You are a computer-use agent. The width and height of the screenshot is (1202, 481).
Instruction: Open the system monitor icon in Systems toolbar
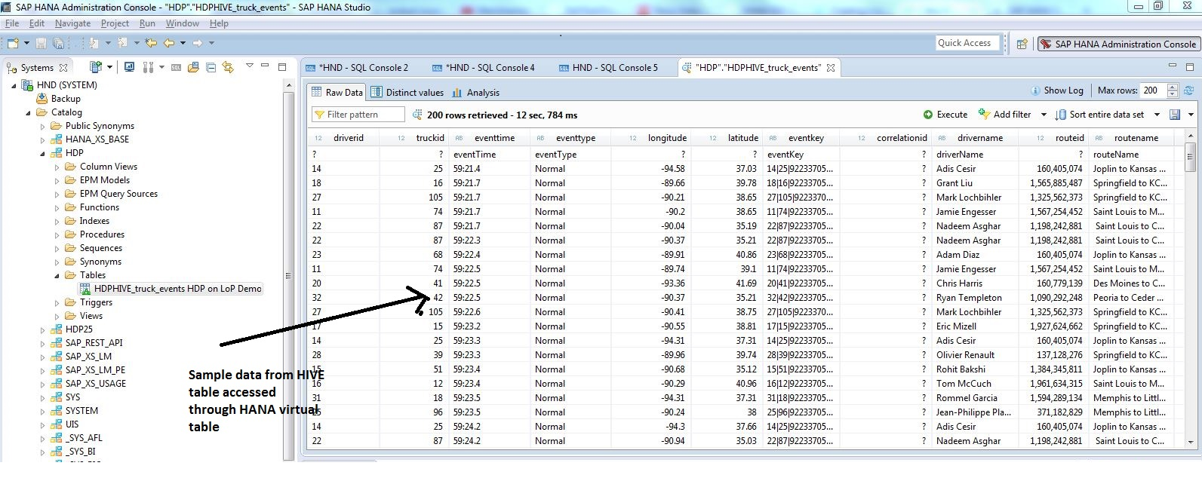coord(129,67)
